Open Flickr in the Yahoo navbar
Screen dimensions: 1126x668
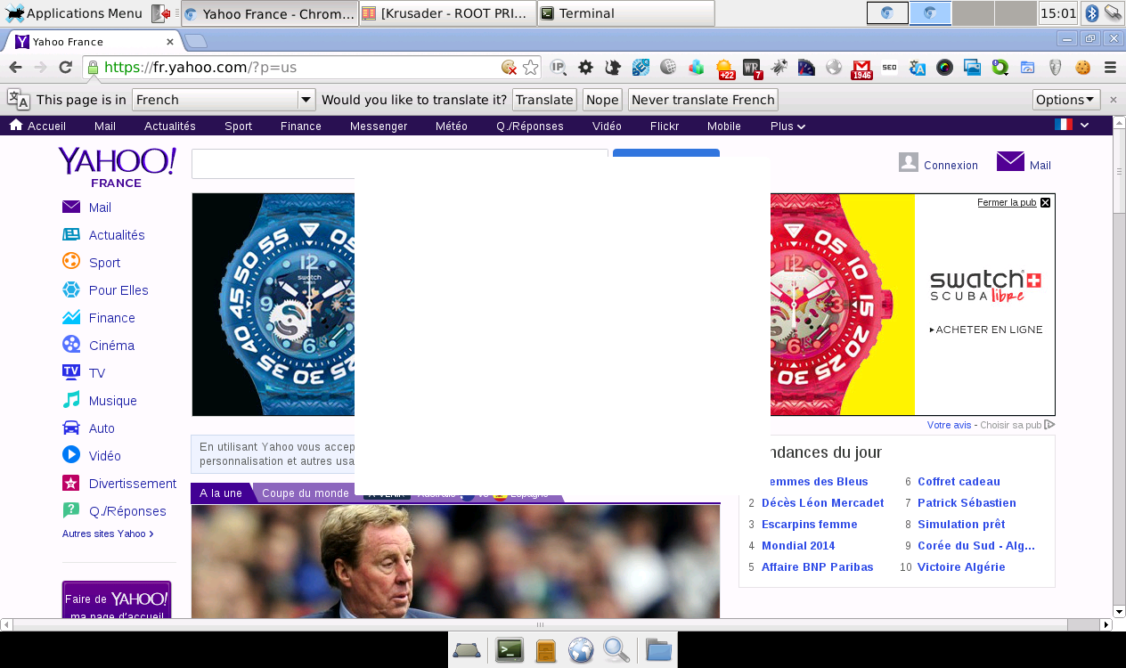click(x=665, y=126)
